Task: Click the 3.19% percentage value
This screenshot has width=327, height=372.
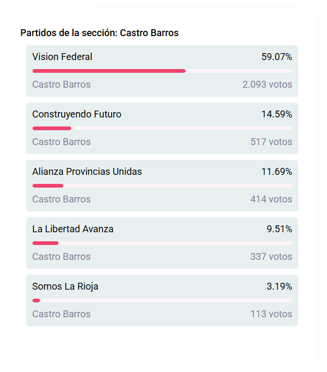Action: pos(279,286)
